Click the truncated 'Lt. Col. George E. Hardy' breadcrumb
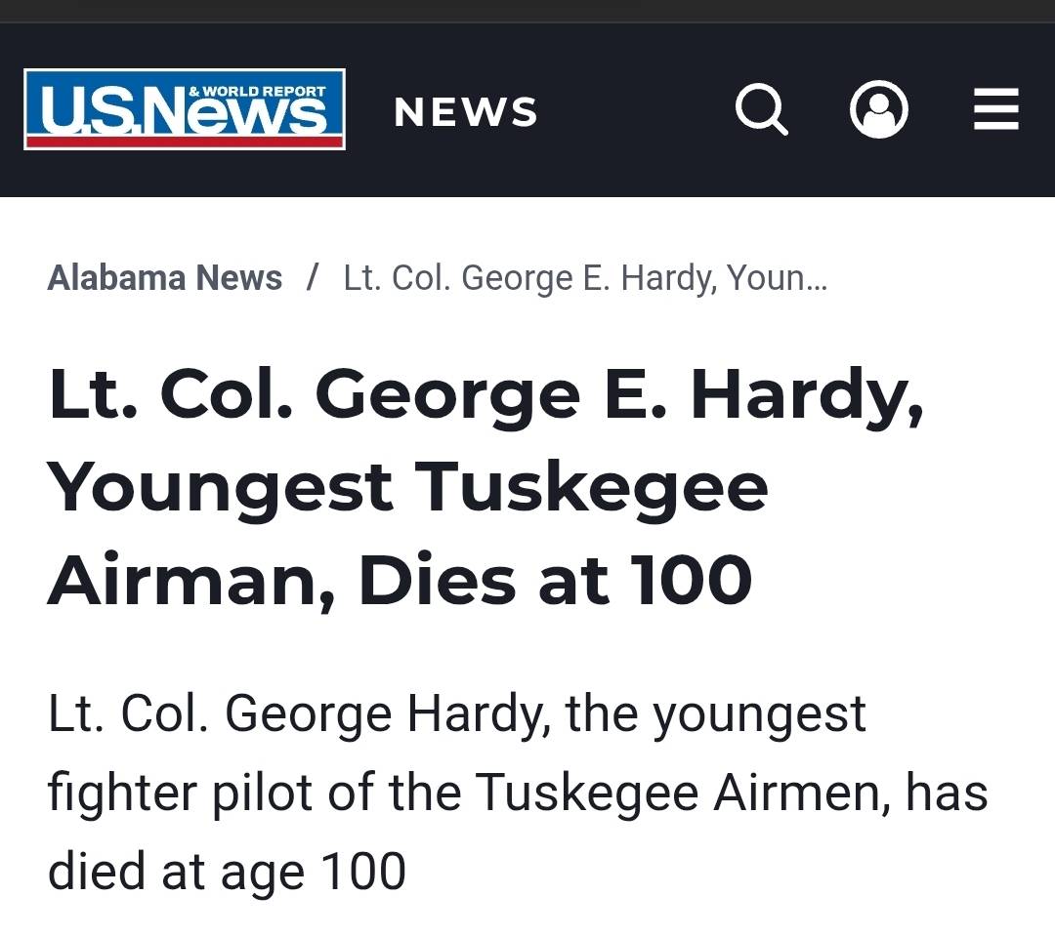 584,278
